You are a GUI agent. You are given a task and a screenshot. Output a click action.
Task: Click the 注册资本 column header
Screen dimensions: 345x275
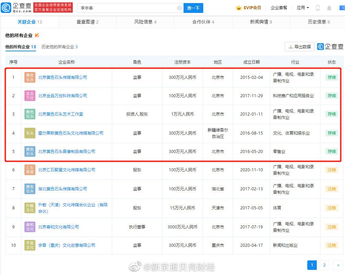pyautogui.click(x=183, y=62)
